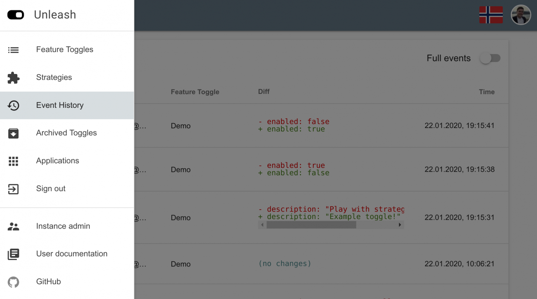Click the user profile avatar picture
Screen dimensions: 537x299
pos(521,15)
